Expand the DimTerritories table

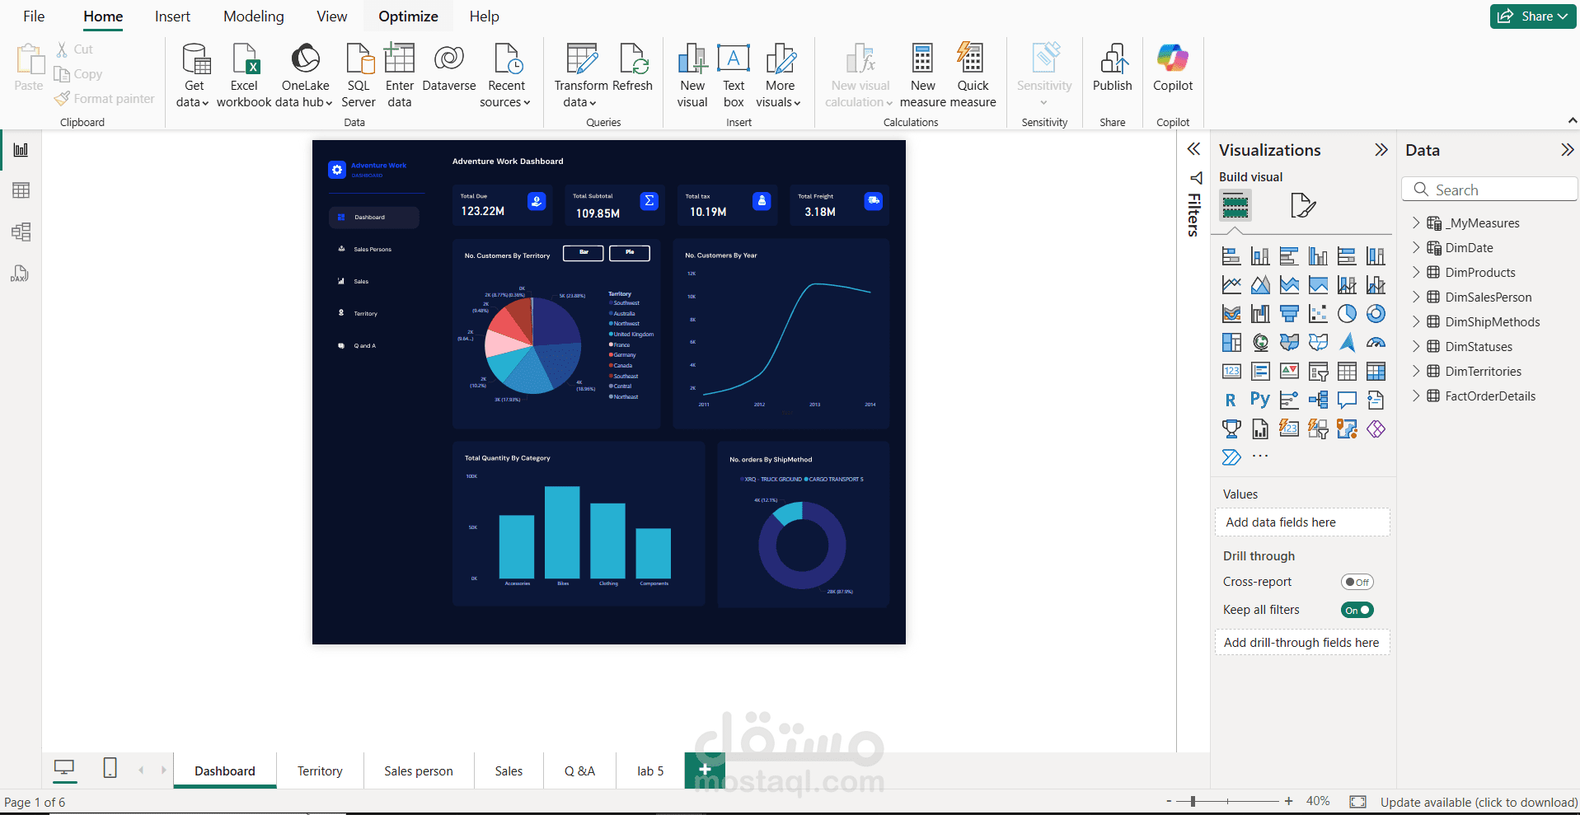click(x=1416, y=372)
